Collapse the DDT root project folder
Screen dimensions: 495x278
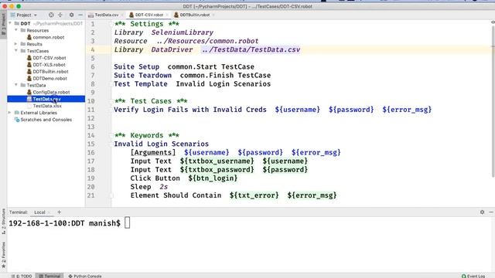coord(10,23)
